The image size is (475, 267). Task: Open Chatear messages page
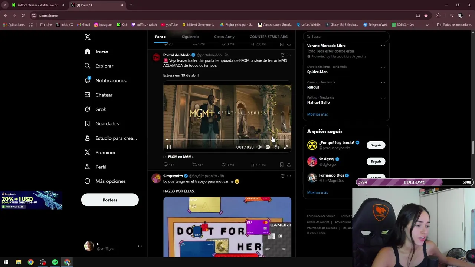pos(98,95)
